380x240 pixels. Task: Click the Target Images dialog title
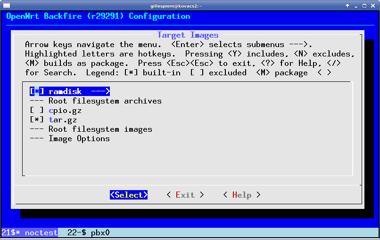pos(188,35)
